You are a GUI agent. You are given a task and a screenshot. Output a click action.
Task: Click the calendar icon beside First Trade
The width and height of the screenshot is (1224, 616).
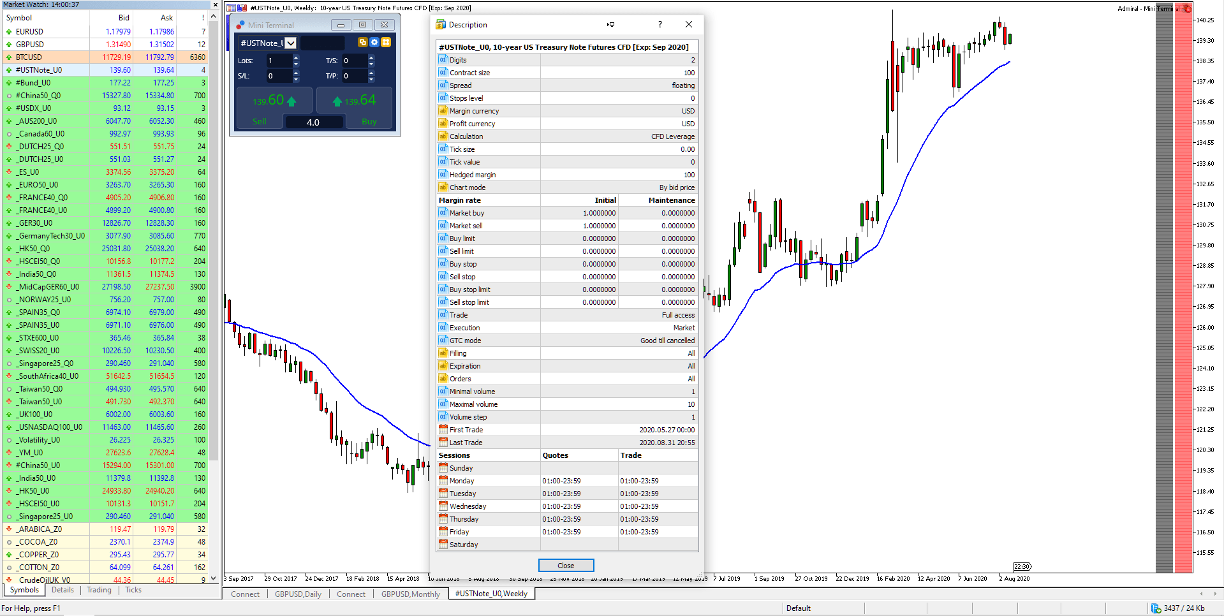coord(443,429)
